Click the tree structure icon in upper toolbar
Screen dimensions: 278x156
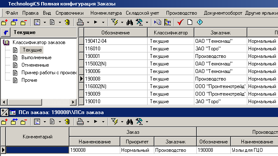pos(167,22)
